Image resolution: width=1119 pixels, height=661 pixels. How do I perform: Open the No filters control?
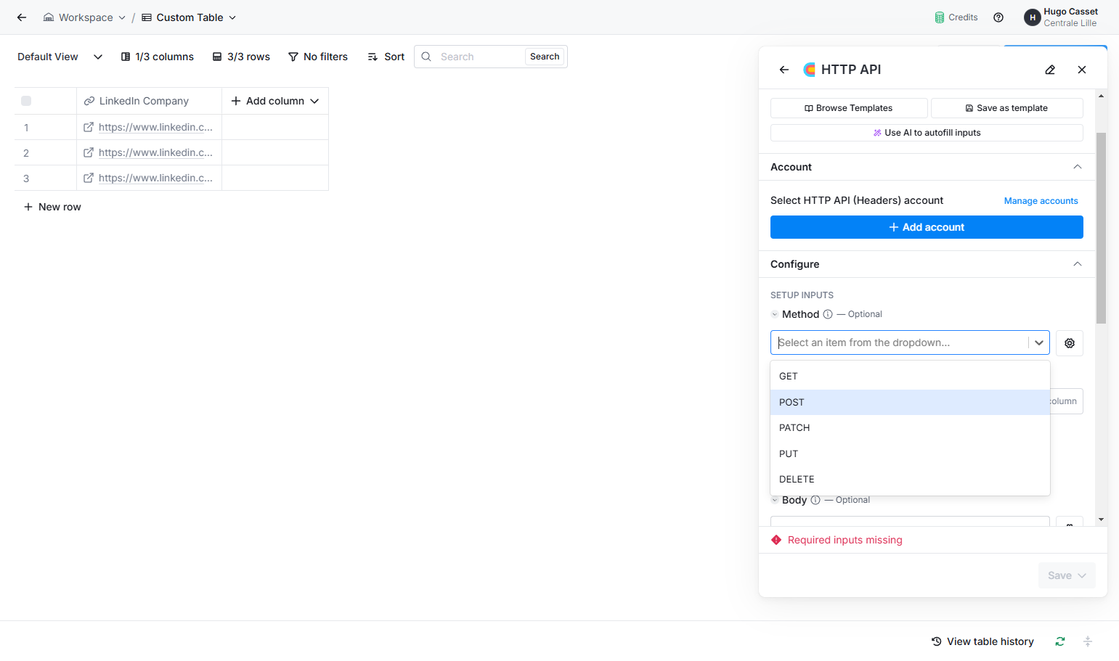pos(318,57)
